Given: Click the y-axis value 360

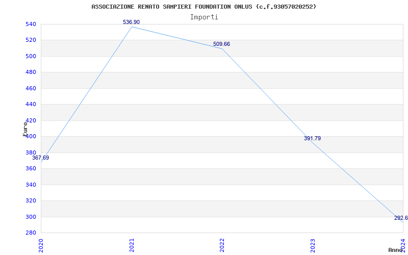Looking at the screenshot, I should coord(31,169).
